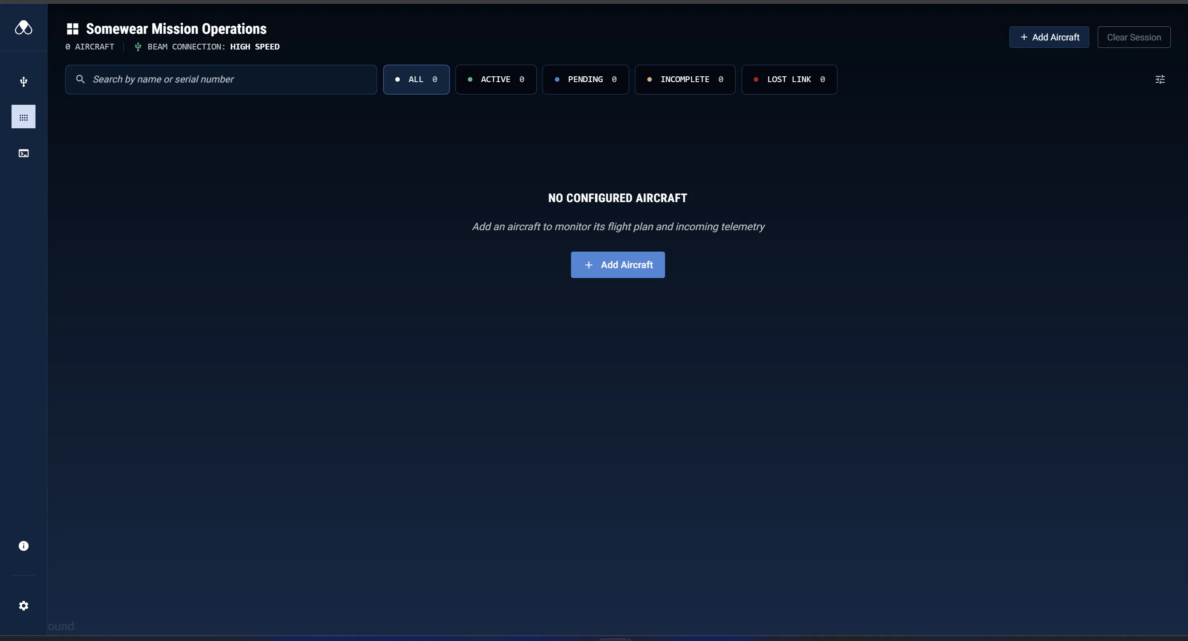Focus the search by name or serial field
The width and height of the screenshot is (1188, 641).
[x=221, y=79]
